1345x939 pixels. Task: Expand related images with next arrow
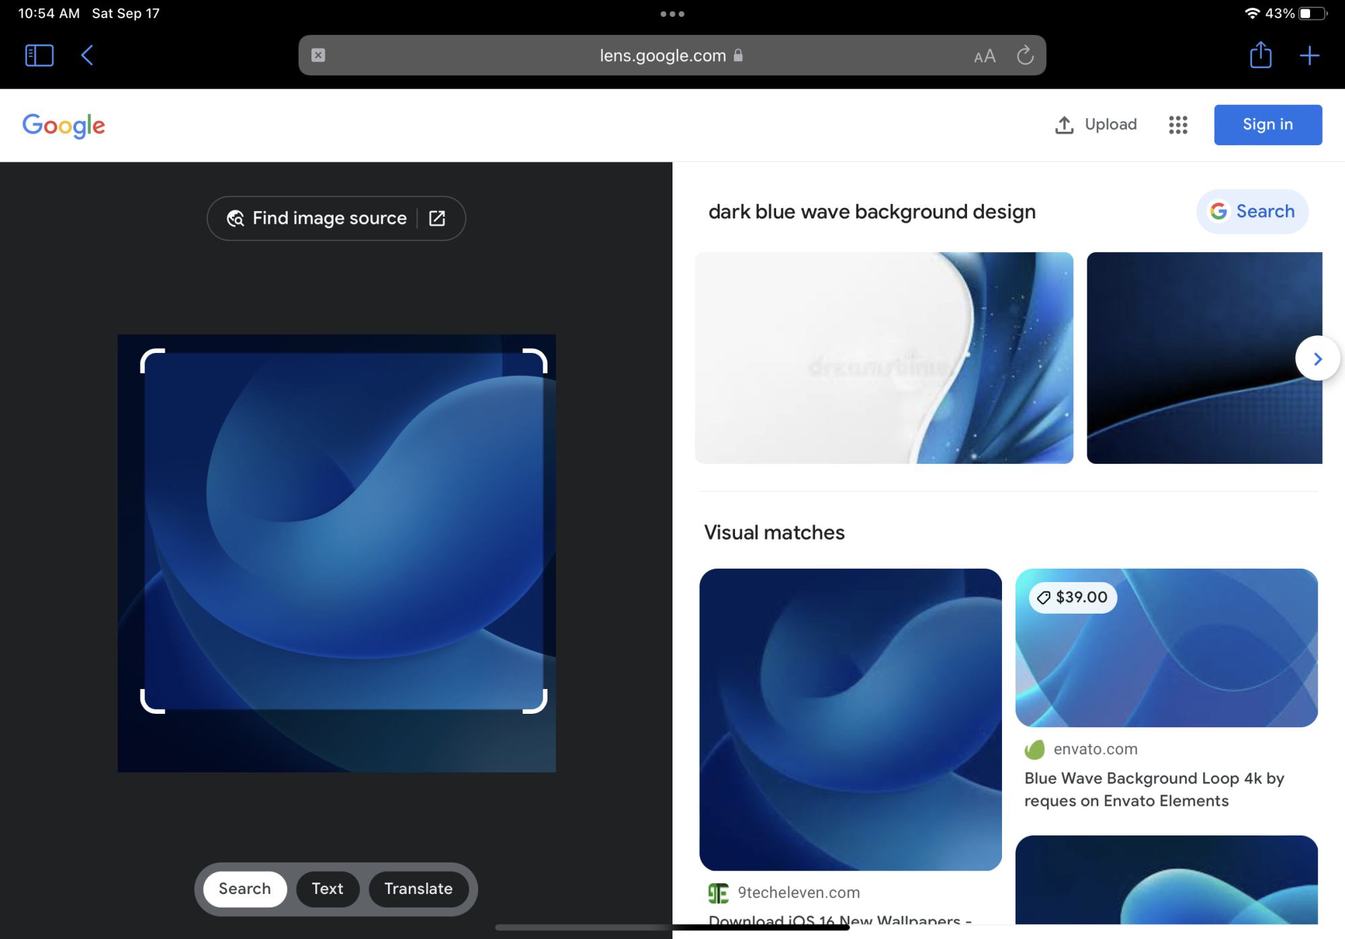coord(1317,359)
